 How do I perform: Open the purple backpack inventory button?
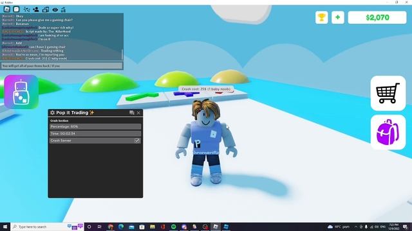click(x=388, y=132)
